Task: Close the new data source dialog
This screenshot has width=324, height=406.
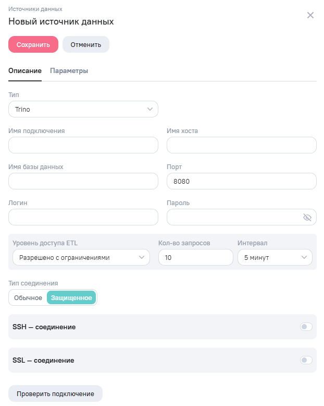Action: (310, 15)
